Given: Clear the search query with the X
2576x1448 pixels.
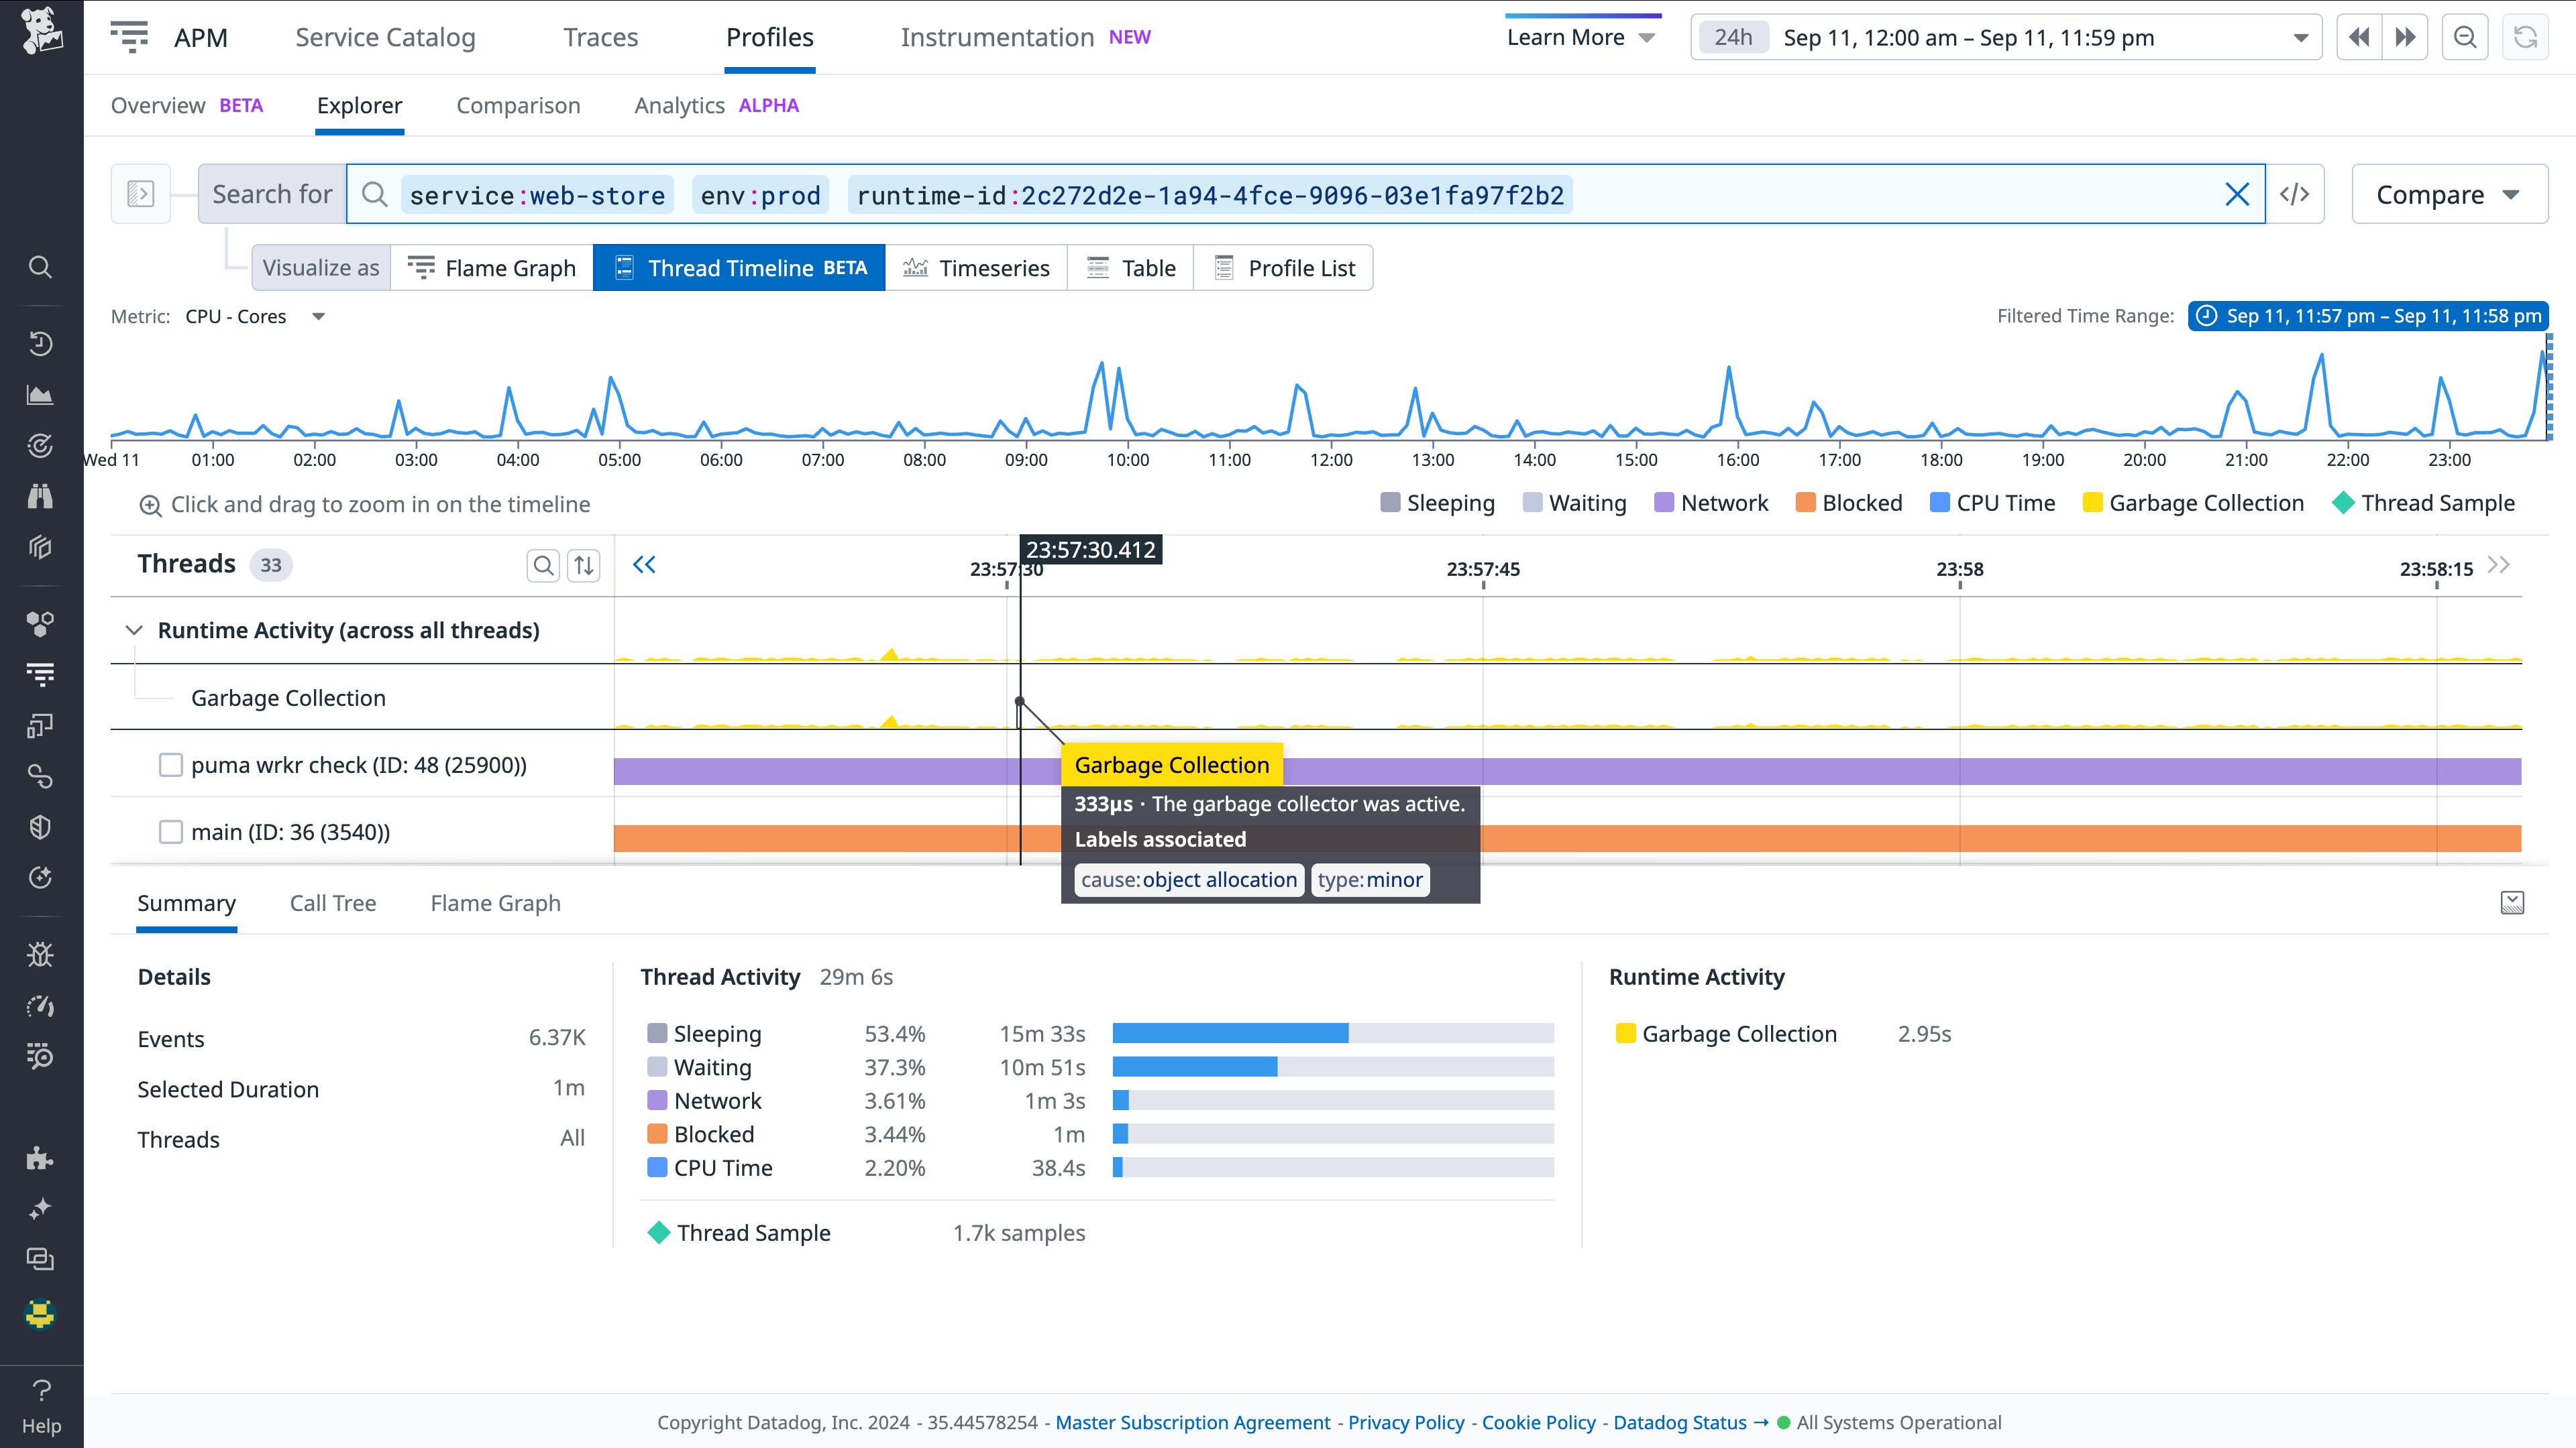Looking at the screenshot, I should click(2237, 194).
